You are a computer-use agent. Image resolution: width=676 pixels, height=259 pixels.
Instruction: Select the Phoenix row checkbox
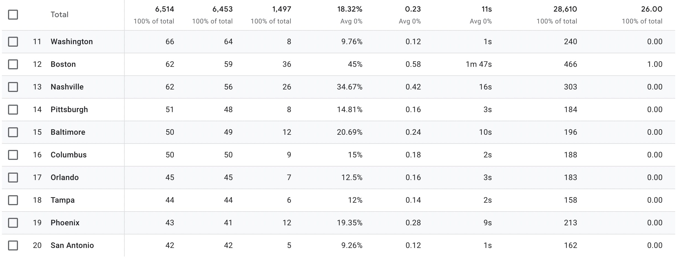point(13,223)
